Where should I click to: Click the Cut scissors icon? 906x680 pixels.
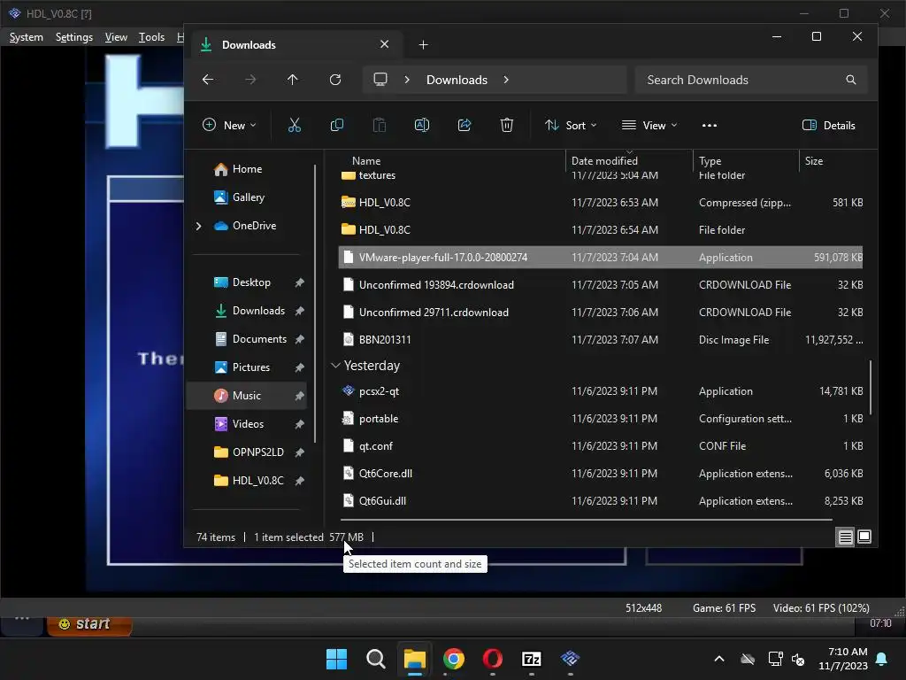pyautogui.click(x=294, y=125)
